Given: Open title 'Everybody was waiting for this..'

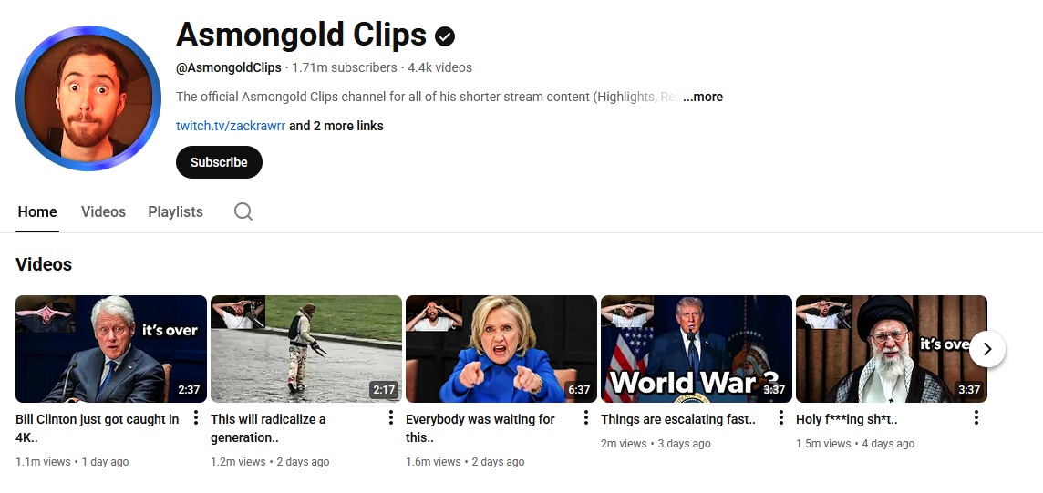Looking at the screenshot, I should [480, 428].
